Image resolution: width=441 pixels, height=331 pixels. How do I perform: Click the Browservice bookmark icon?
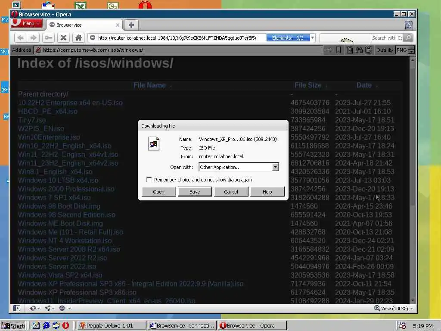(x=339, y=50)
